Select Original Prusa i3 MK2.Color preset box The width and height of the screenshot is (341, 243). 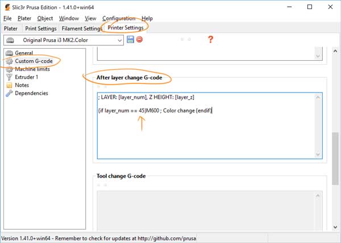(64, 40)
